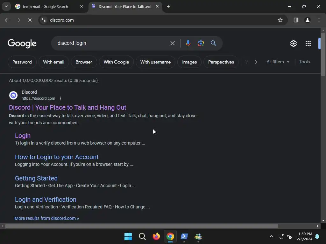
Task: Open the Chrome profile menu
Action: (x=307, y=20)
